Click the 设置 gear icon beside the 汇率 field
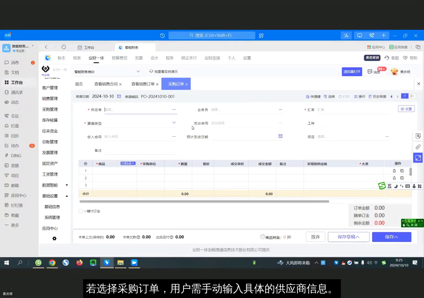This screenshot has height=298, width=424. pos(406,108)
